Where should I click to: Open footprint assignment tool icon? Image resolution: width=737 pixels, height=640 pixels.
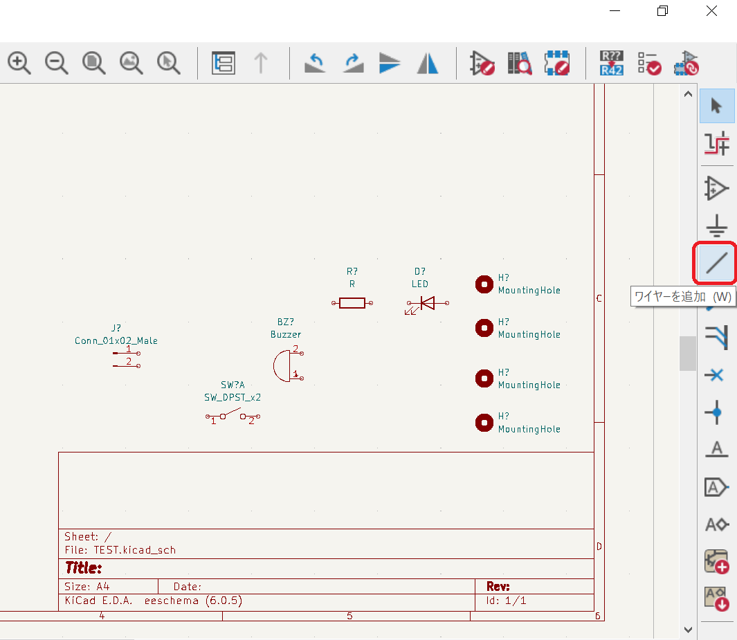686,63
